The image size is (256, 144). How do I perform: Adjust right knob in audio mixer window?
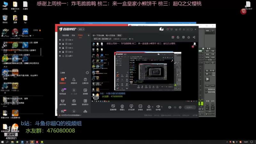click(212, 105)
